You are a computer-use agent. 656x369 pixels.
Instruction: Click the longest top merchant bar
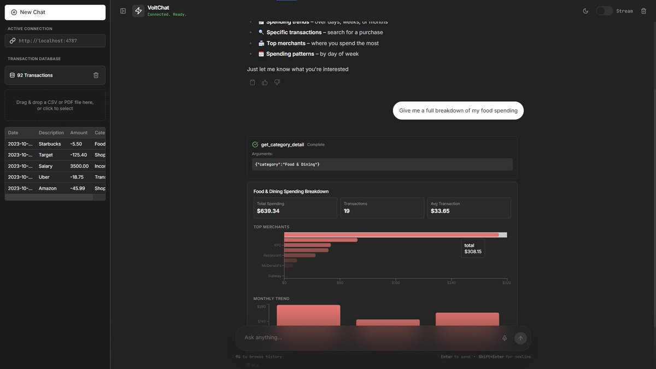pyautogui.click(x=391, y=235)
